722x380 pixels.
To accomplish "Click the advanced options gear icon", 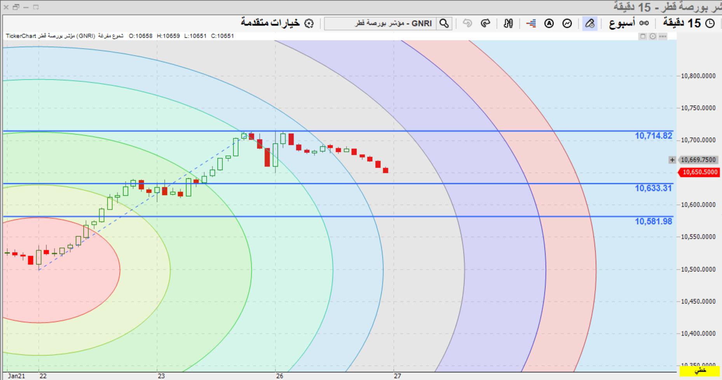I will click(309, 23).
